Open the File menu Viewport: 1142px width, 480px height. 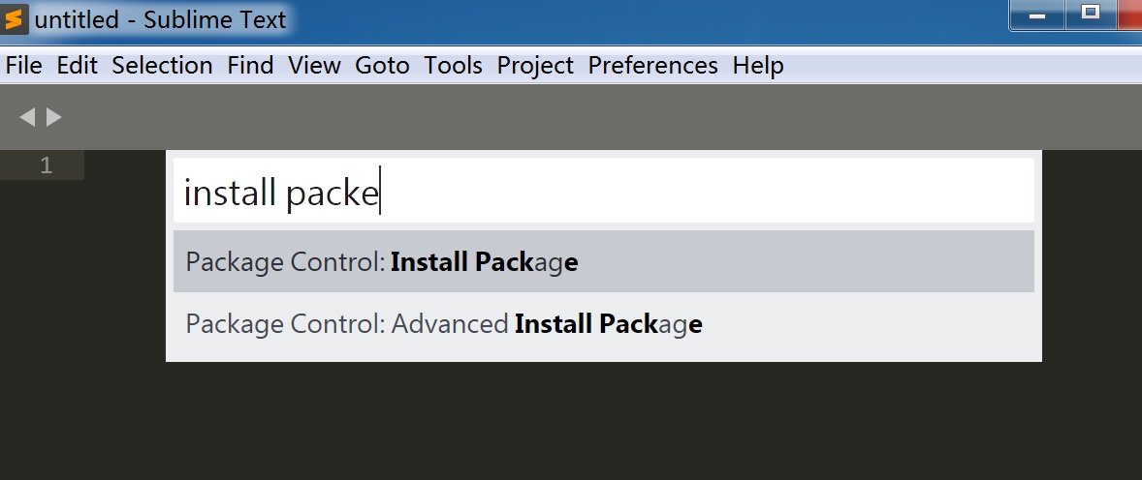click(24, 66)
